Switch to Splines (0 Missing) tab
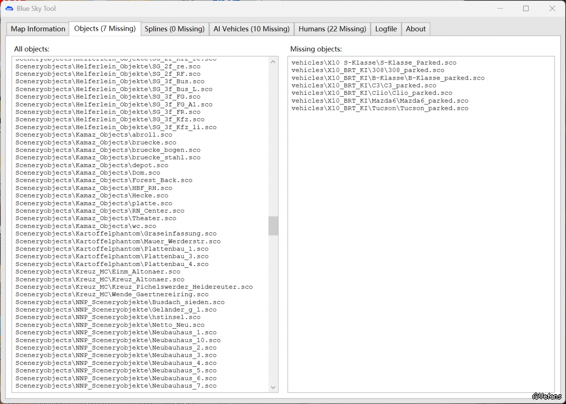This screenshot has width=566, height=404. click(174, 29)
